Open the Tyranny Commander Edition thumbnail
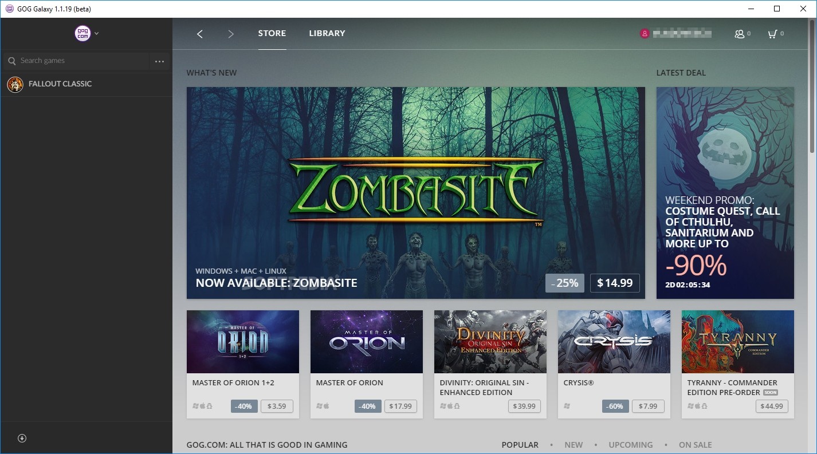This screenshot has width=817, height=454. point(738,342)
